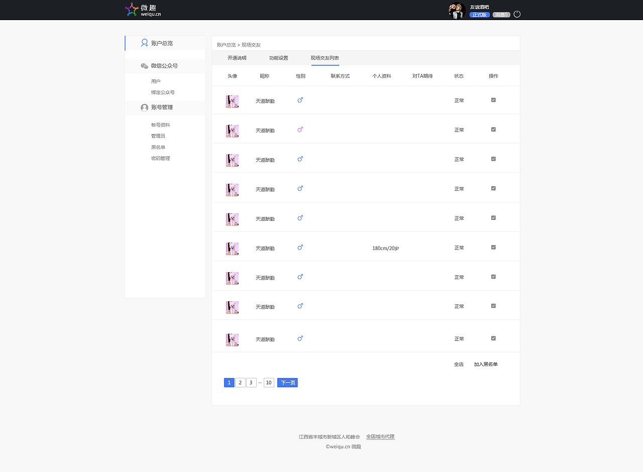The image size is (643, 472).
Task: Click the gender icon in the first row
Action: (300, 100)
